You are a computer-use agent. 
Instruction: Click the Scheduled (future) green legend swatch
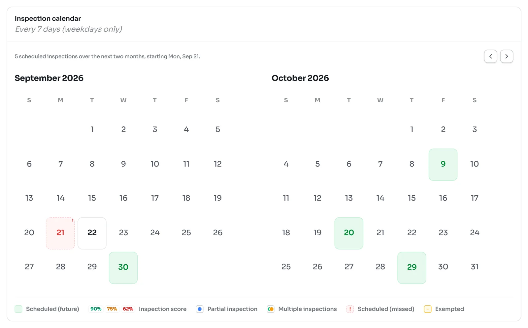click(x=18, y=309)
